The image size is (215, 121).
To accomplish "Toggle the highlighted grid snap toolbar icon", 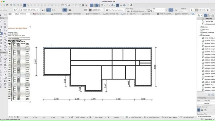I will pyautogui.click(x=25, y=5).
